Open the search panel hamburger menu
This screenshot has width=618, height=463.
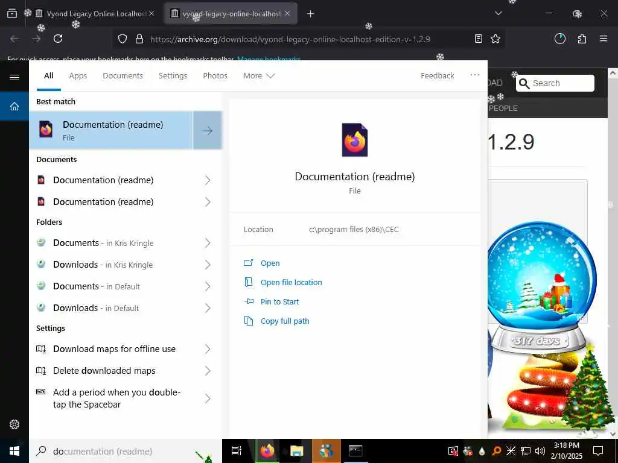(14, 77)
